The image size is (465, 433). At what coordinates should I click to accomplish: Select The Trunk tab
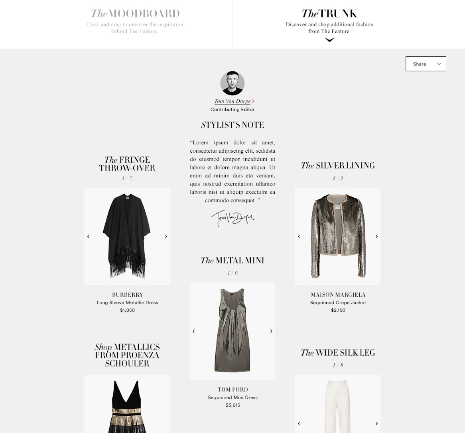[x=329, y=22]
